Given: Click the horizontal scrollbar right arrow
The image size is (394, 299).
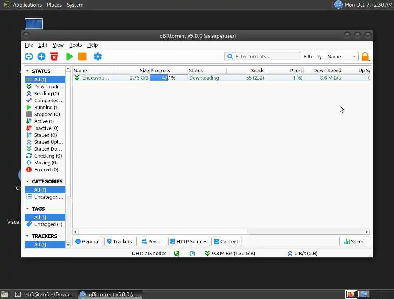Looking at the screenshot, I should point(367,232).
